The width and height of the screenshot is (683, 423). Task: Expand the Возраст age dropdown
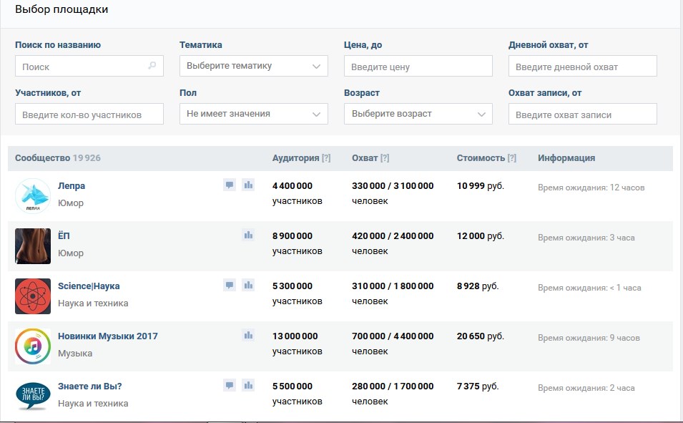(x=418, y=114)
